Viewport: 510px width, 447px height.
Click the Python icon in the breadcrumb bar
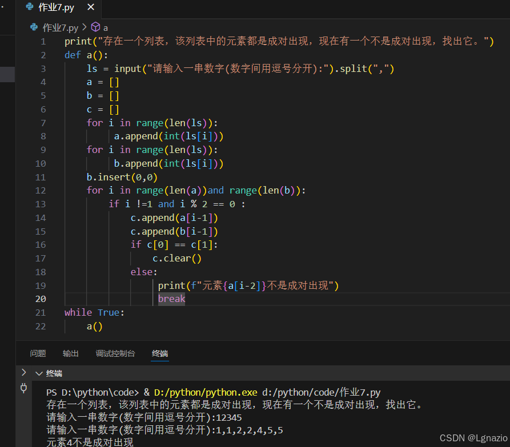[x=33, y=27]
